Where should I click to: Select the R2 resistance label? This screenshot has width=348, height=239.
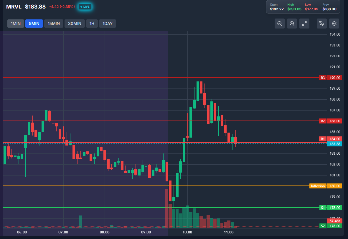[323, 121]
